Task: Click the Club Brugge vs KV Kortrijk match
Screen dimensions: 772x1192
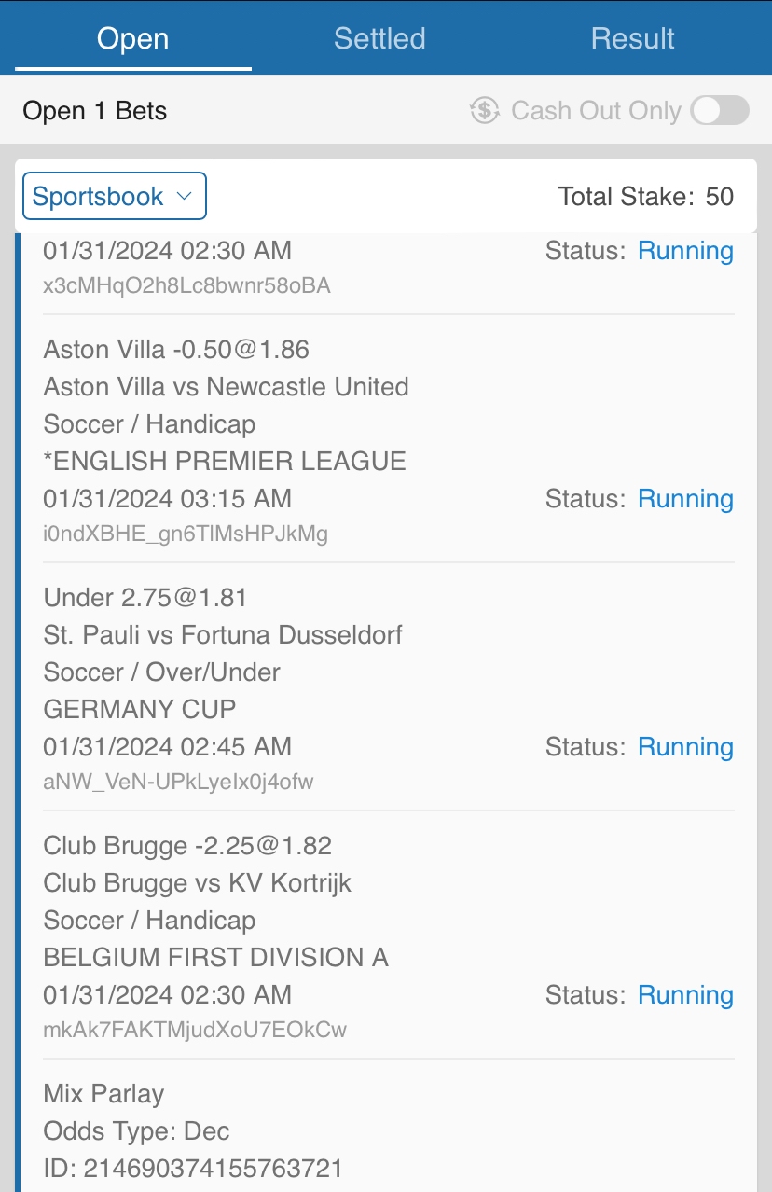Action: point(198,883)
